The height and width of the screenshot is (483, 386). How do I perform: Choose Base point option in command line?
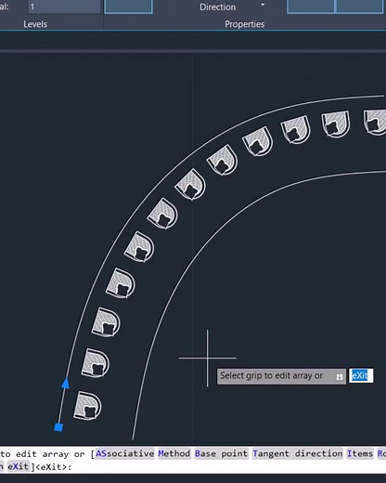[221, 453]
